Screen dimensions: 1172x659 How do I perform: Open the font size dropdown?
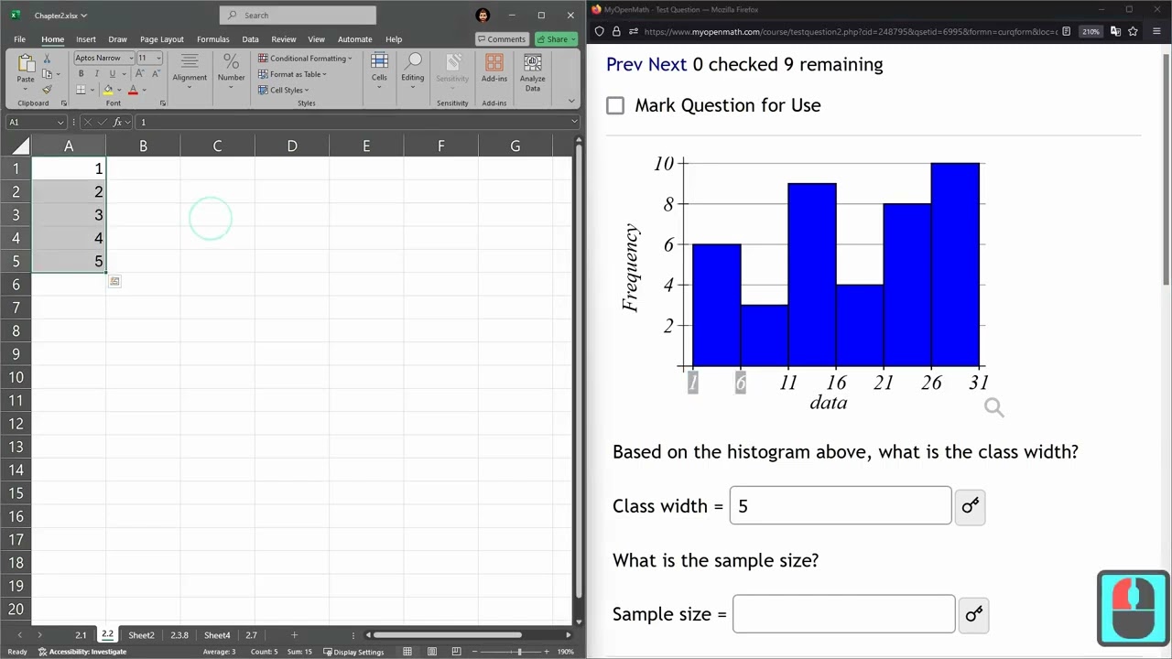(x=158, y=58)
